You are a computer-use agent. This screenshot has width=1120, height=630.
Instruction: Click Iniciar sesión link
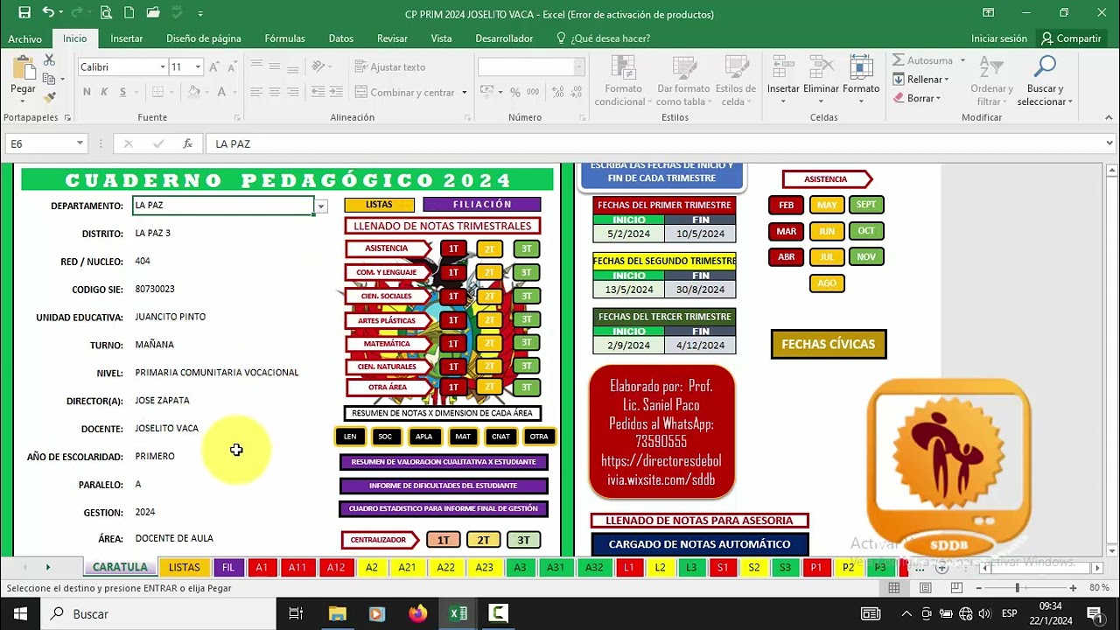click(x=999, y=38)
